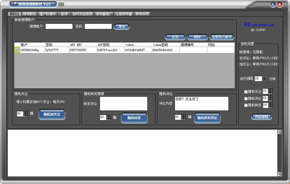Click the app logo in title badge

tap(15, 4)
